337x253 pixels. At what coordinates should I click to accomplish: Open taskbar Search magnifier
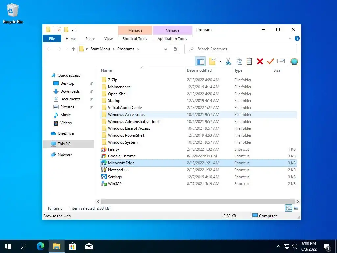click(24, 246)
